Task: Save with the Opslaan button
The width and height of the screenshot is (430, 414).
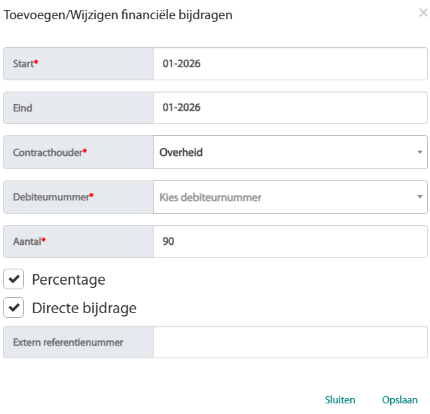Action: [x=399, y=400]
